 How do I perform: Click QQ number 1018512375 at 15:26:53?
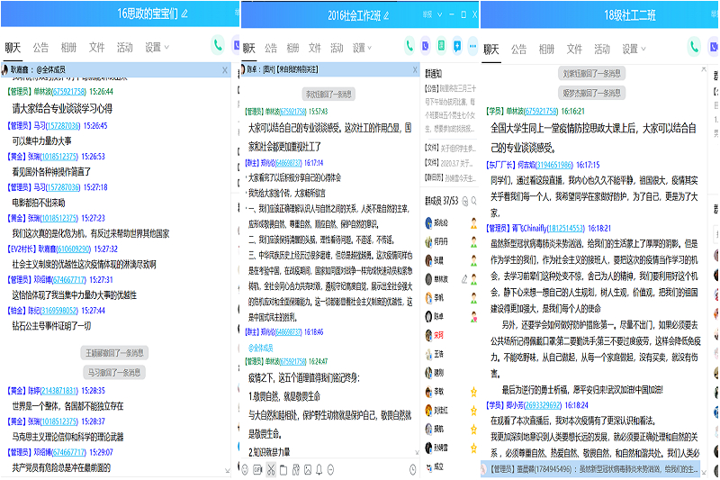point(59,157)
